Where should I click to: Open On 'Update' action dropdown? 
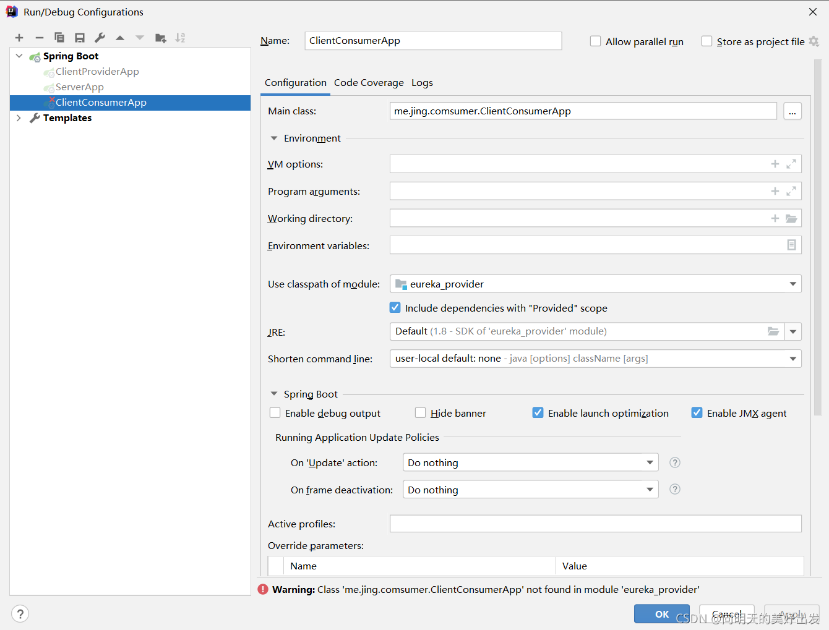tap(650, 462)
